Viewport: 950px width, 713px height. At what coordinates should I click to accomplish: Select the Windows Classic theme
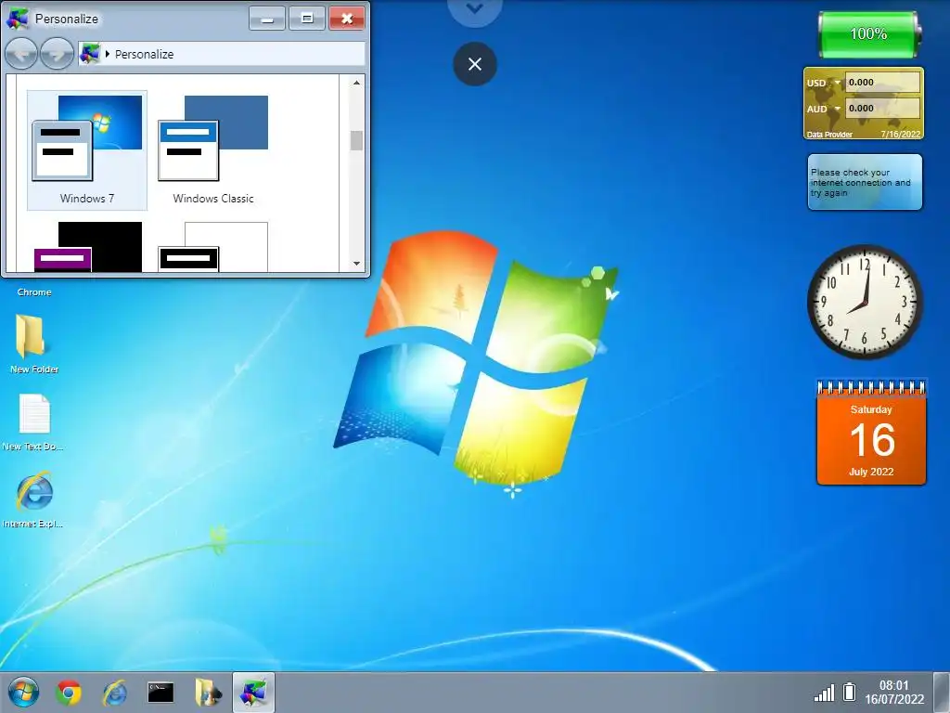pyautogui.click(x=213, y=150)
